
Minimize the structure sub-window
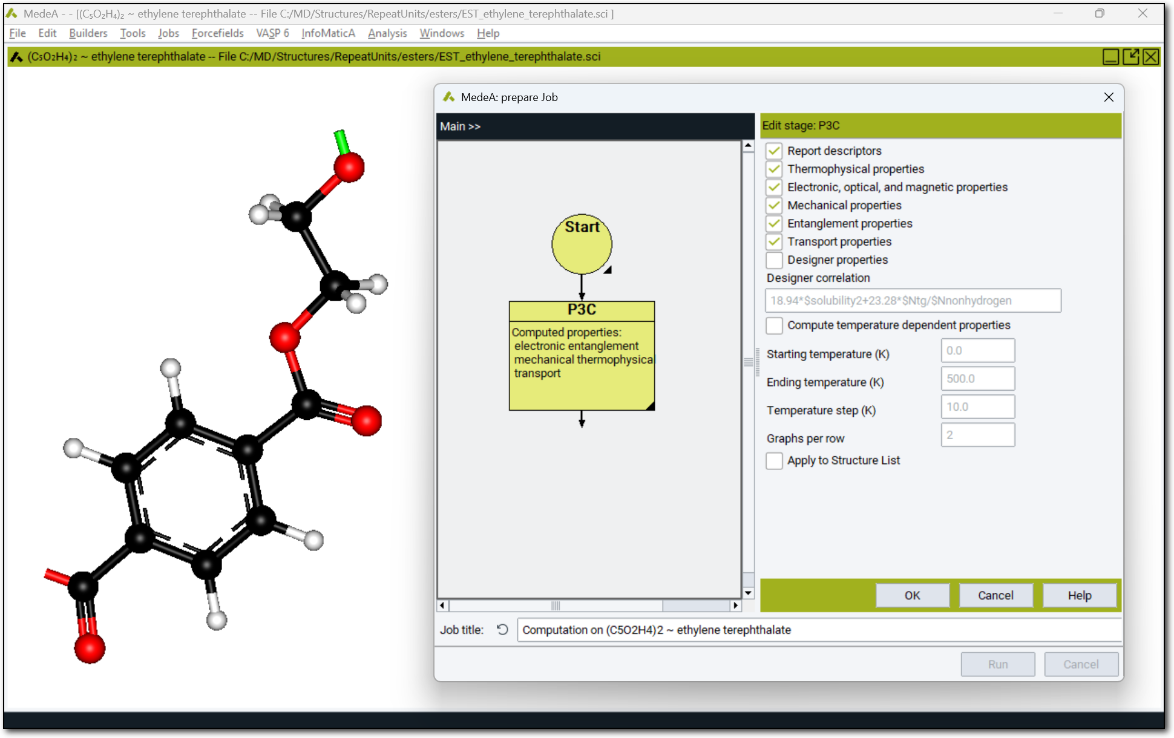coord(1110,57)
